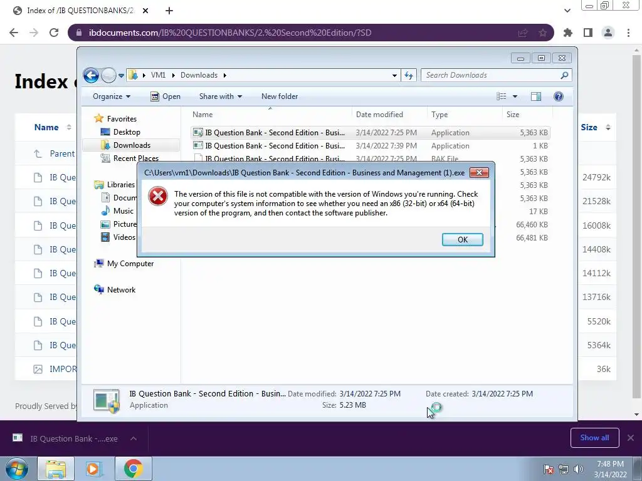Screen dimensions: 642x481
Task: Open Windows Explorer from taskbar
Action: click(x=56, y=468)
